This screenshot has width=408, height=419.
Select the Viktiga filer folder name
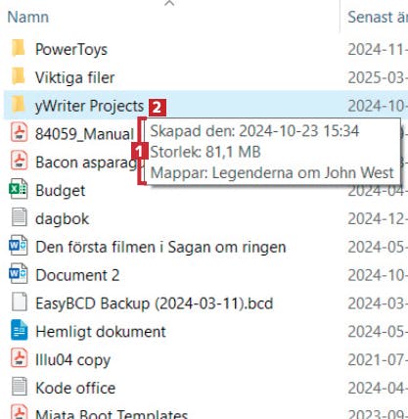74,77
